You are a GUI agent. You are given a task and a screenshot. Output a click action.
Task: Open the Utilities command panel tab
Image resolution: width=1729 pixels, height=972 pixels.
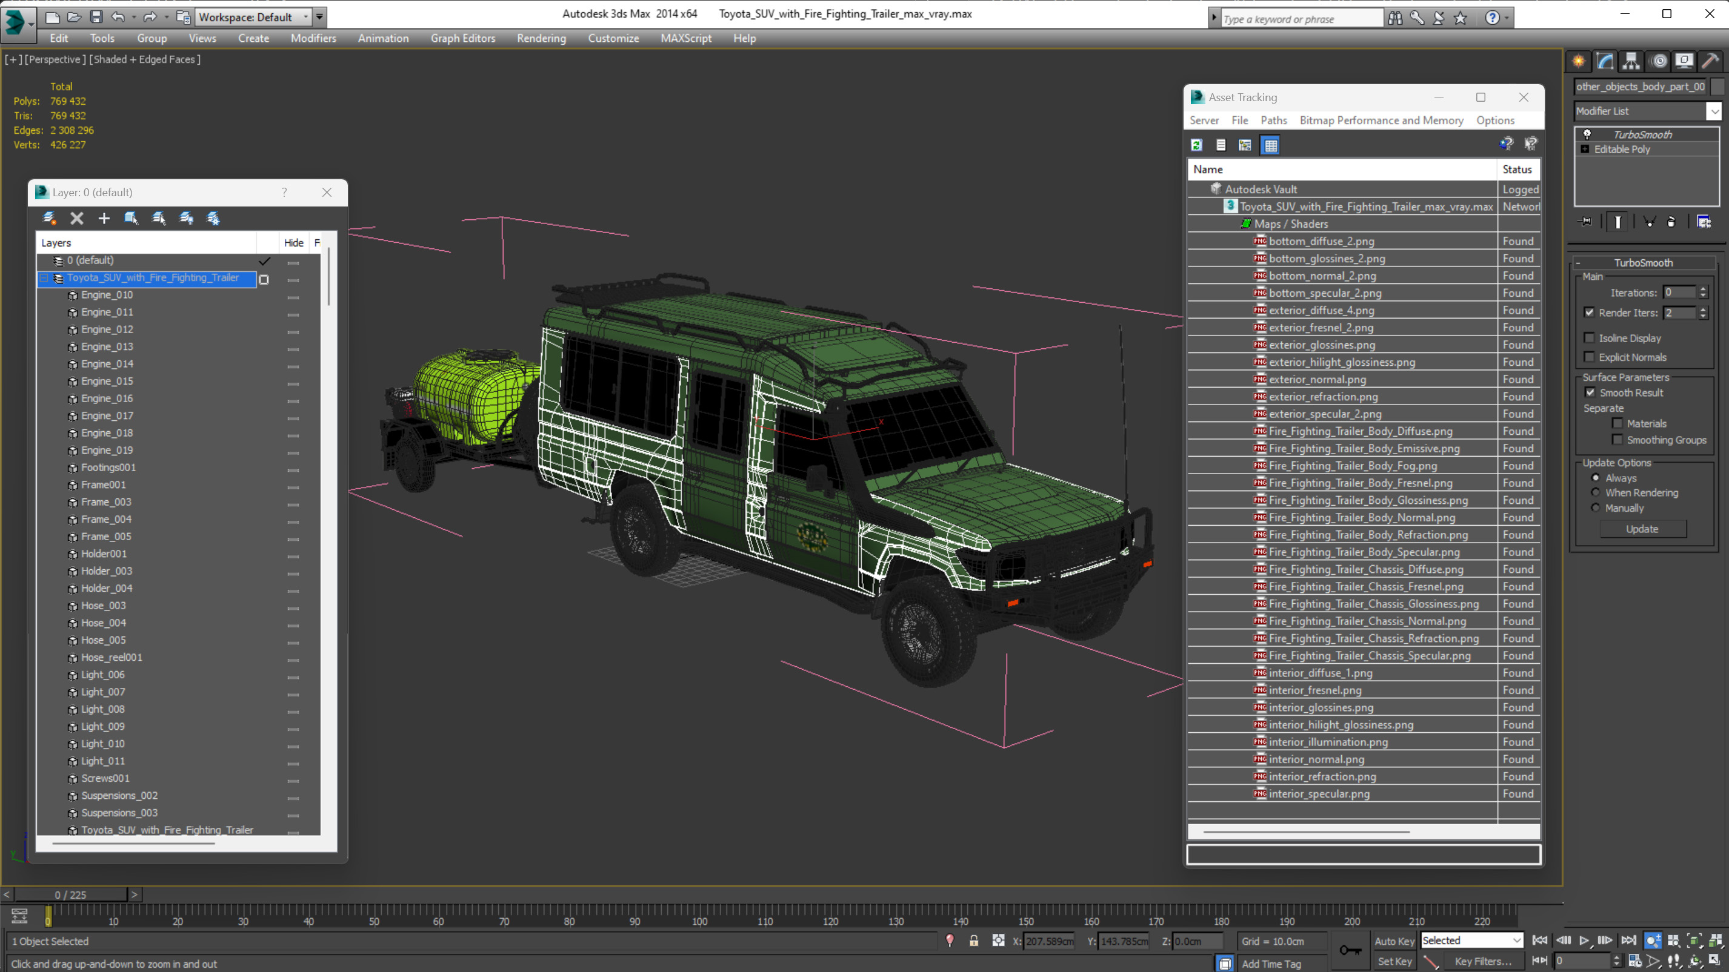1711,61
